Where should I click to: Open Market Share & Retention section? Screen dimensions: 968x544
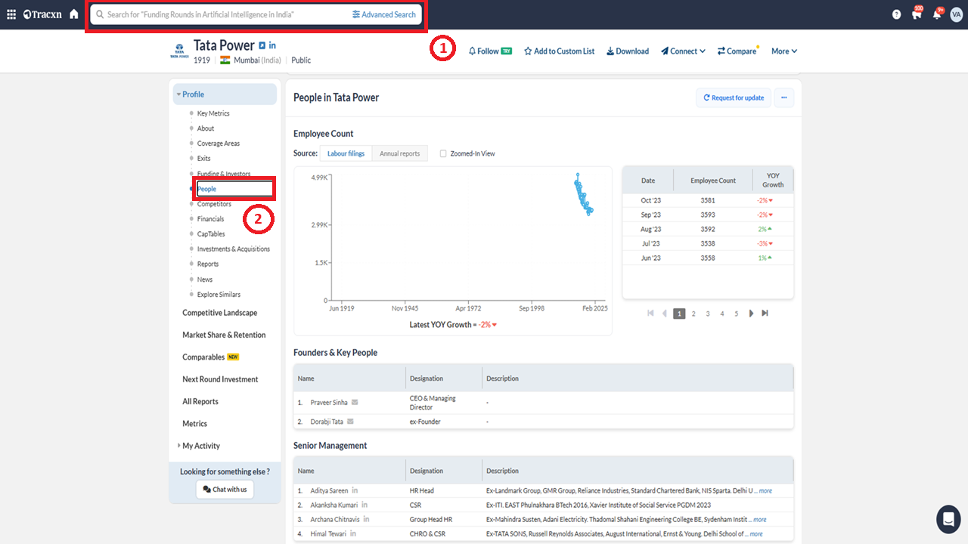tap(224, 335)
